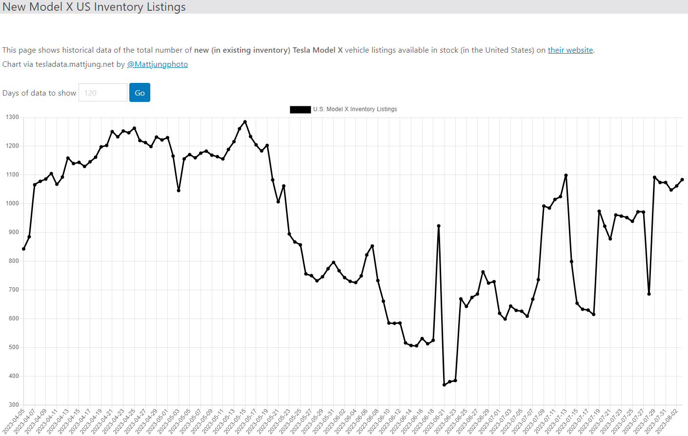
Task: Click the 1000 y-axis label
Action: (x=13, y=203)
